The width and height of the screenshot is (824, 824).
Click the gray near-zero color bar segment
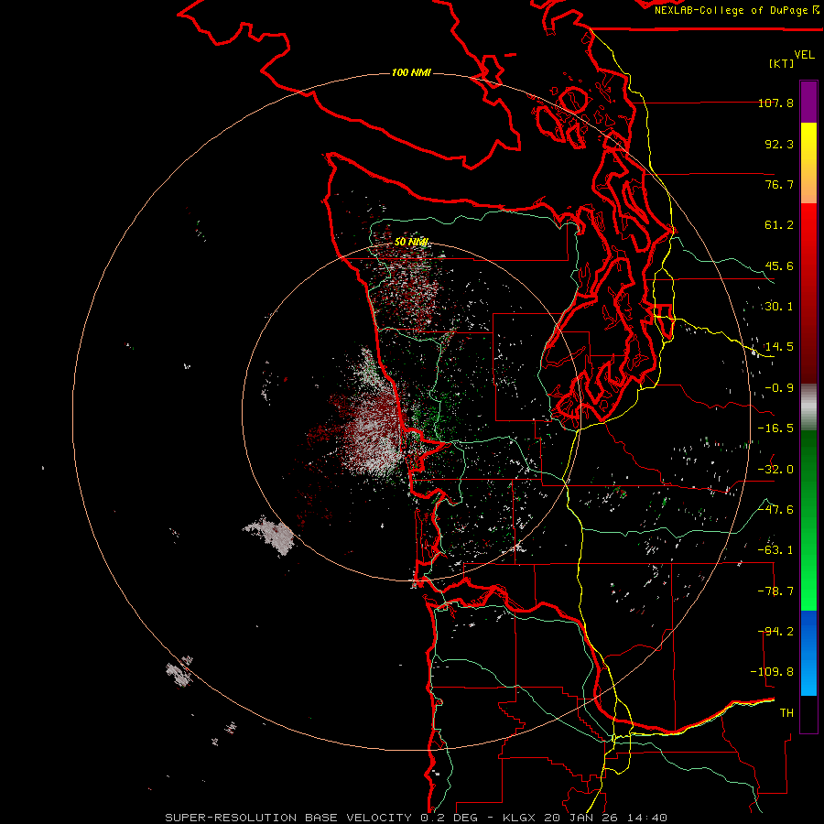click(x=808, y=407)
